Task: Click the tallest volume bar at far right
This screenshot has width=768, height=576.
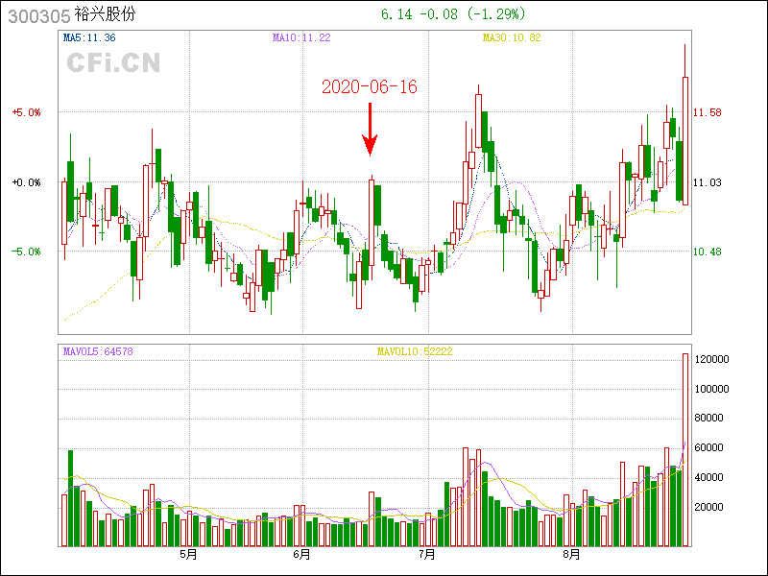Action: click(x=685, y=449)
